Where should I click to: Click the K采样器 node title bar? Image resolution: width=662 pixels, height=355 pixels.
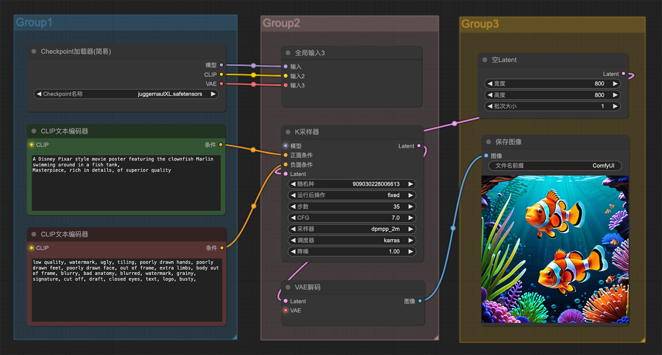pyautogui.click(x=353, y=132)
